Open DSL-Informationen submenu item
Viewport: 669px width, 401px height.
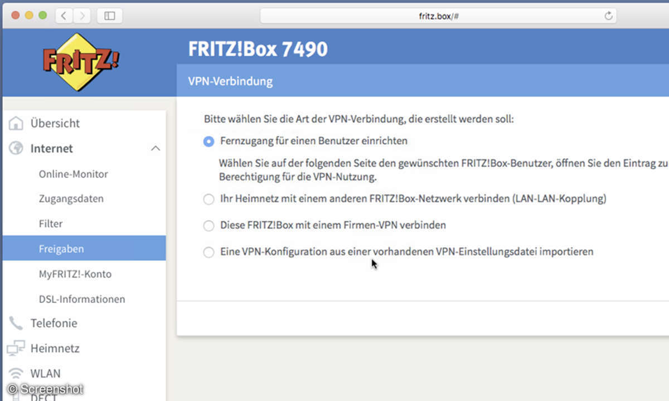click(x=82, y=299)
